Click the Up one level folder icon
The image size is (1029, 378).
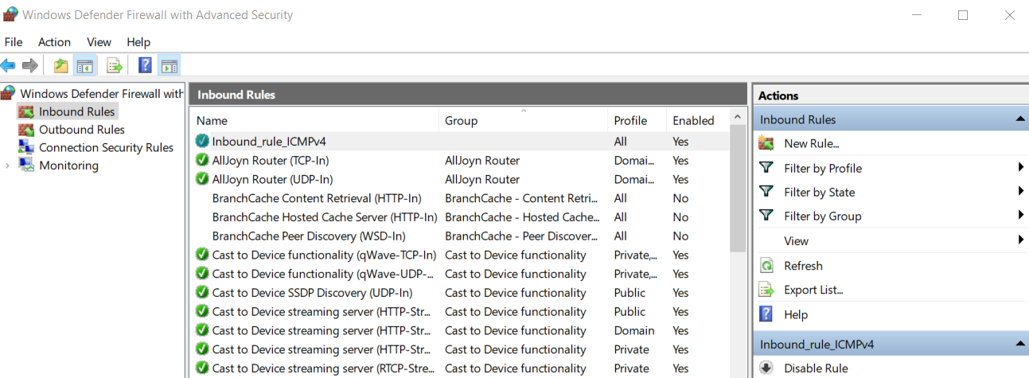point(60,65)
